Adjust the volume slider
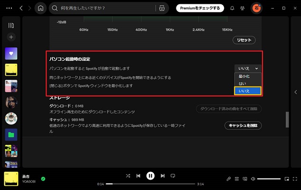The height and width of the screenshot is (190, 301). click(x=269, y=179)
